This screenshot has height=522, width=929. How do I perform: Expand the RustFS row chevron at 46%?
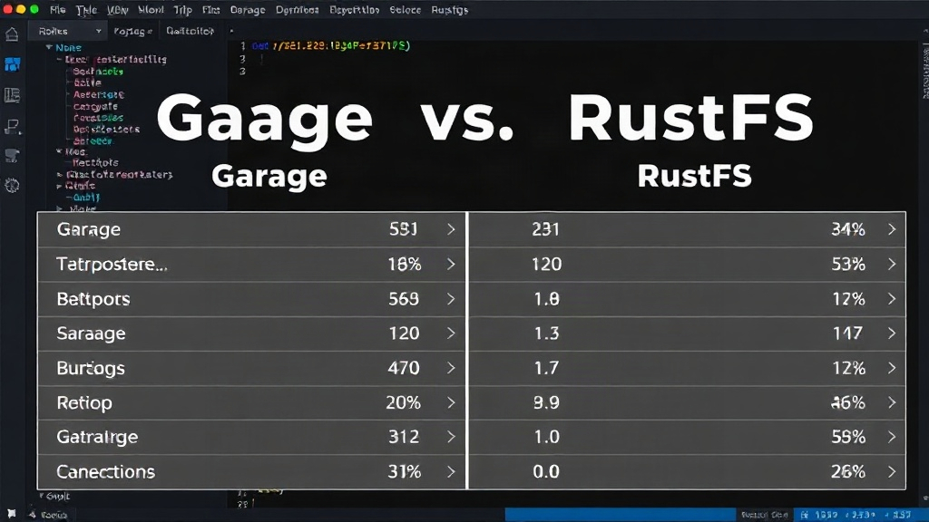[x=892, y=402]
